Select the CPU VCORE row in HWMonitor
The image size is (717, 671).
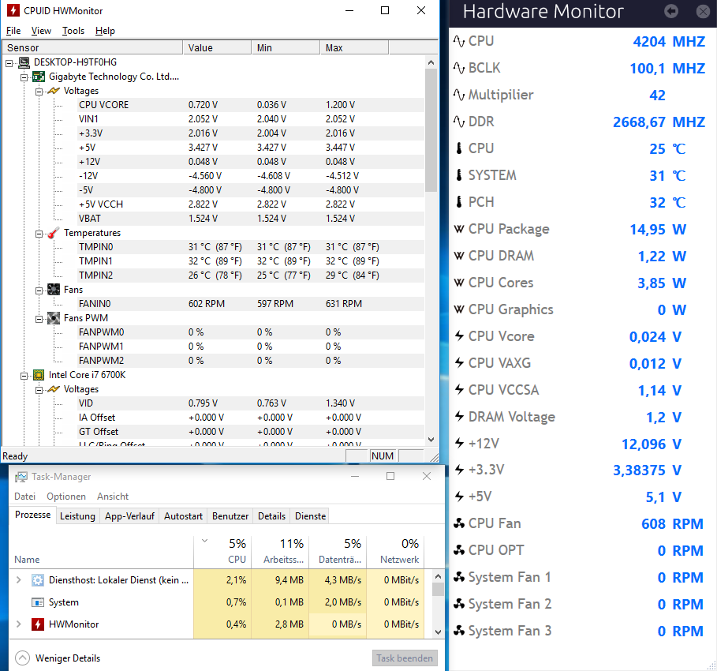click(x=251, y=105)
